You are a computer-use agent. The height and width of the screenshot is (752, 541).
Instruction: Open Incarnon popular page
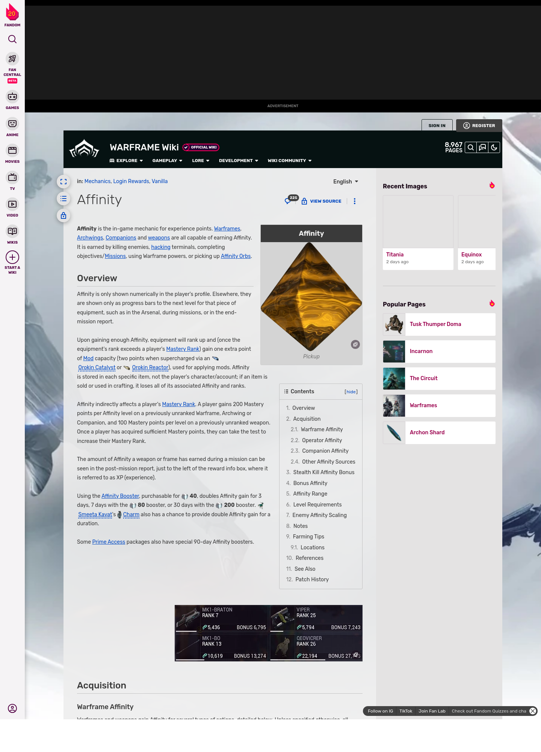(439, 351)
